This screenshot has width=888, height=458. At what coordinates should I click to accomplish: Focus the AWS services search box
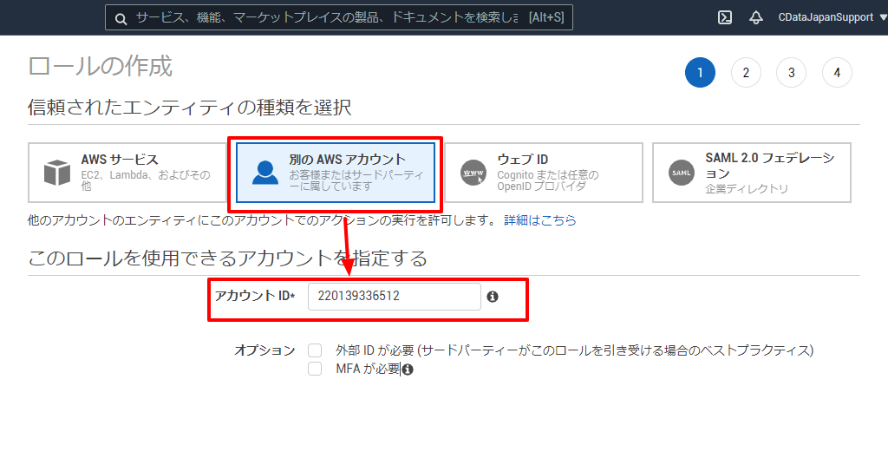[x=339, y=17]
